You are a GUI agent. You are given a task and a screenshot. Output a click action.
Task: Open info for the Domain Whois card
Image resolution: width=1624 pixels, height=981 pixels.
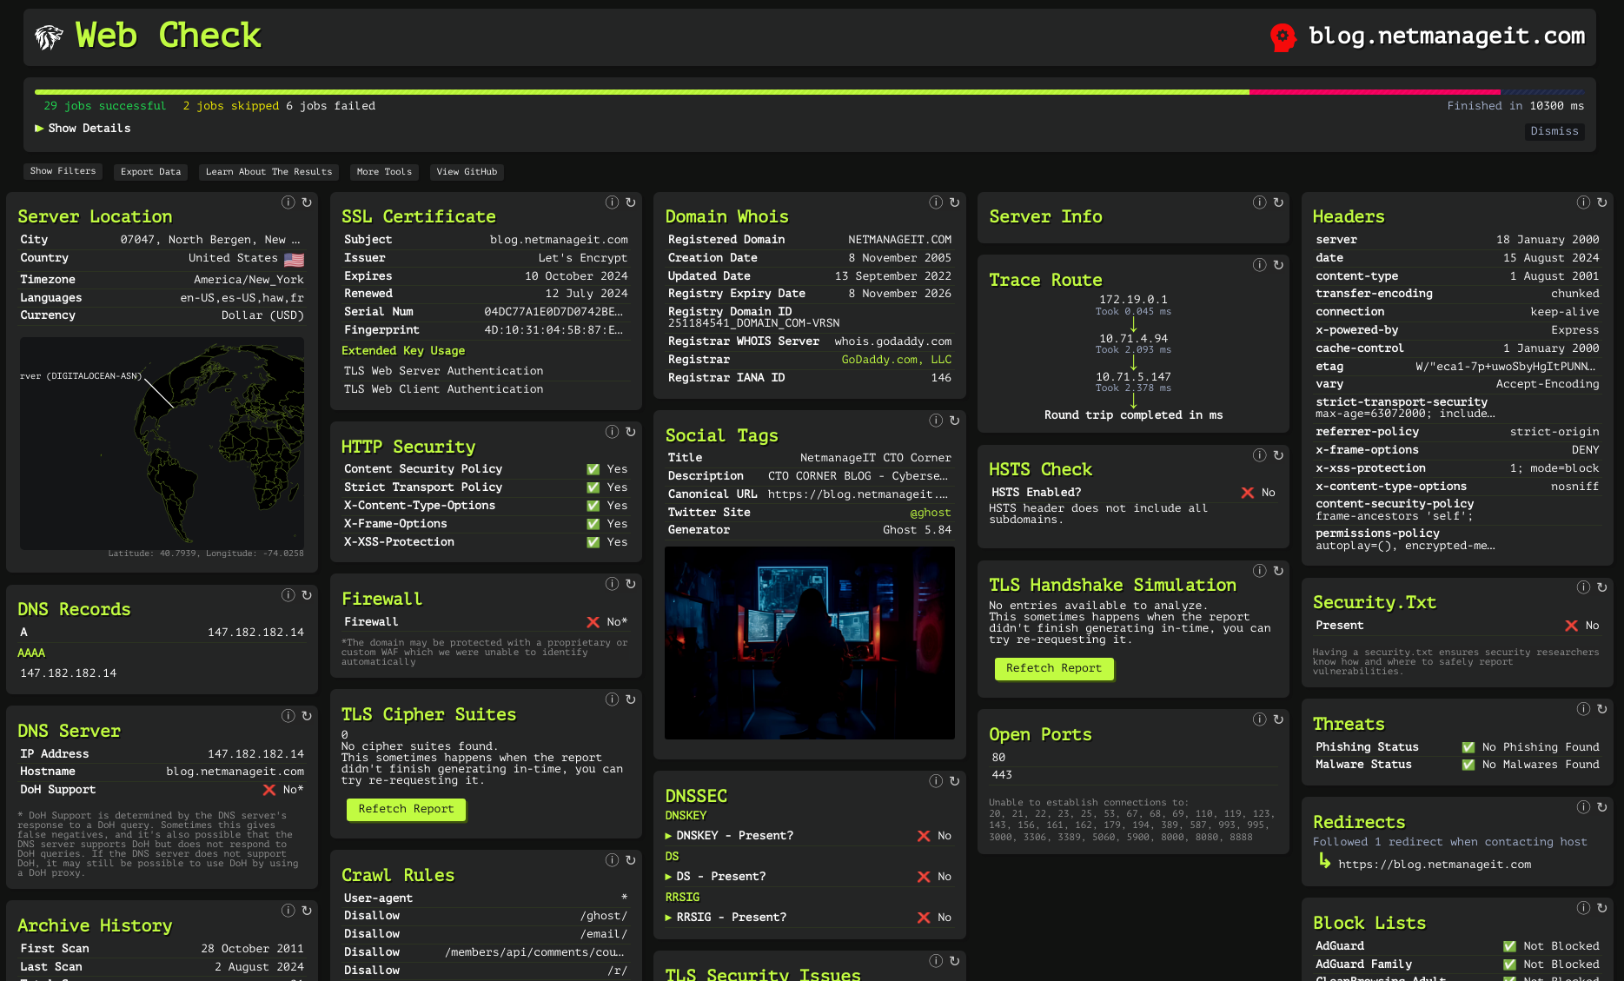[936, 202]
